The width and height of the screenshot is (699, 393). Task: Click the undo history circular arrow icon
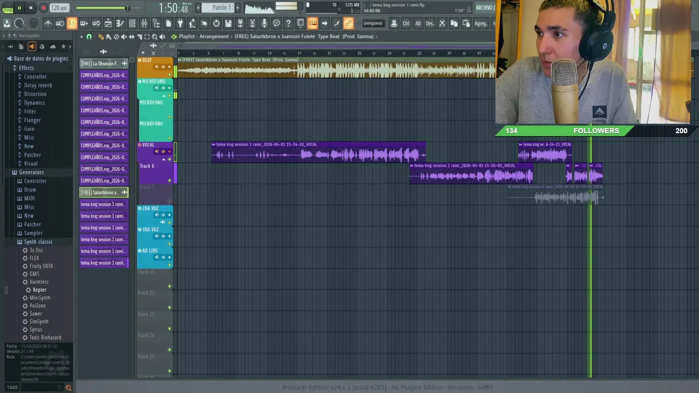[216, 23]
